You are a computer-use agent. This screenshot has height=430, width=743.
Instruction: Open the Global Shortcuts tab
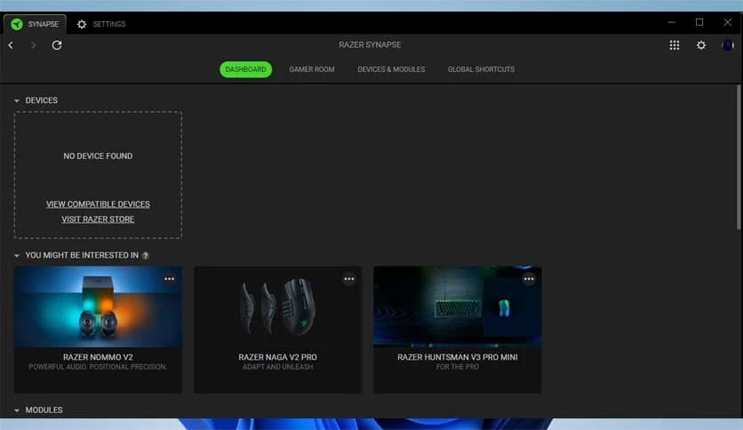(x=481, y=69)
